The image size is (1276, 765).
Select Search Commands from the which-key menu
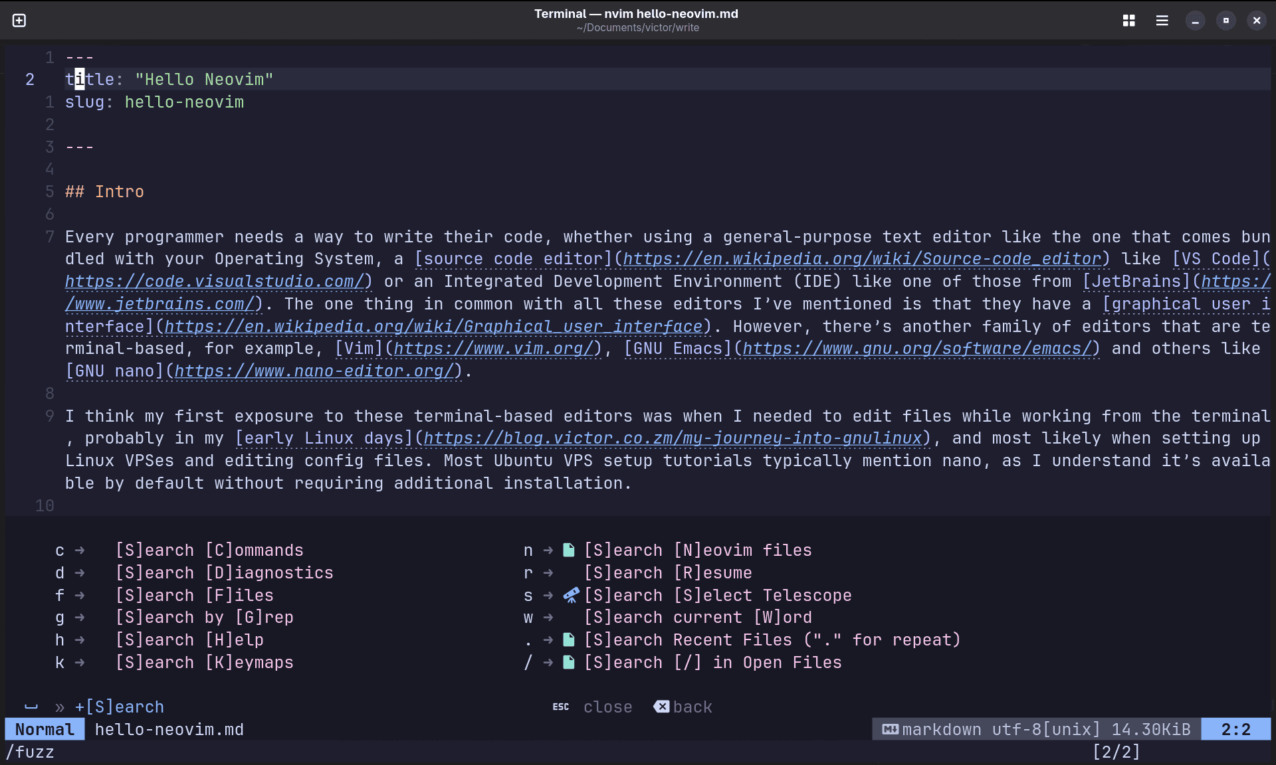point(208,550)
